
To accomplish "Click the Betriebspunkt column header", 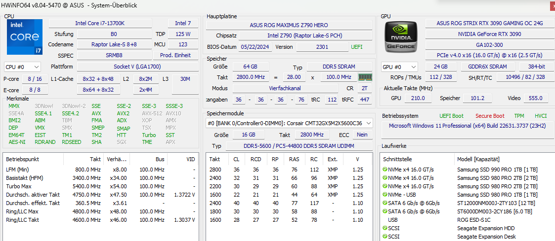I will [x=33, y=159].
